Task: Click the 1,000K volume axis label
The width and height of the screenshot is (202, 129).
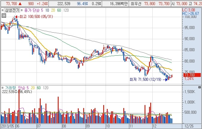Action: click(x=190, y=102)
